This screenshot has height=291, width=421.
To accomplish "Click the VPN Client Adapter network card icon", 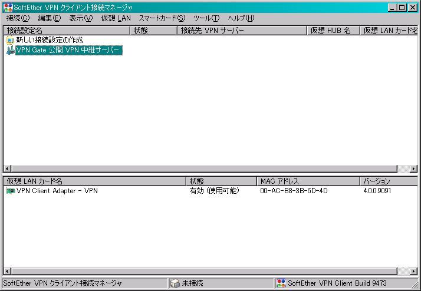I will coord(11,191).
